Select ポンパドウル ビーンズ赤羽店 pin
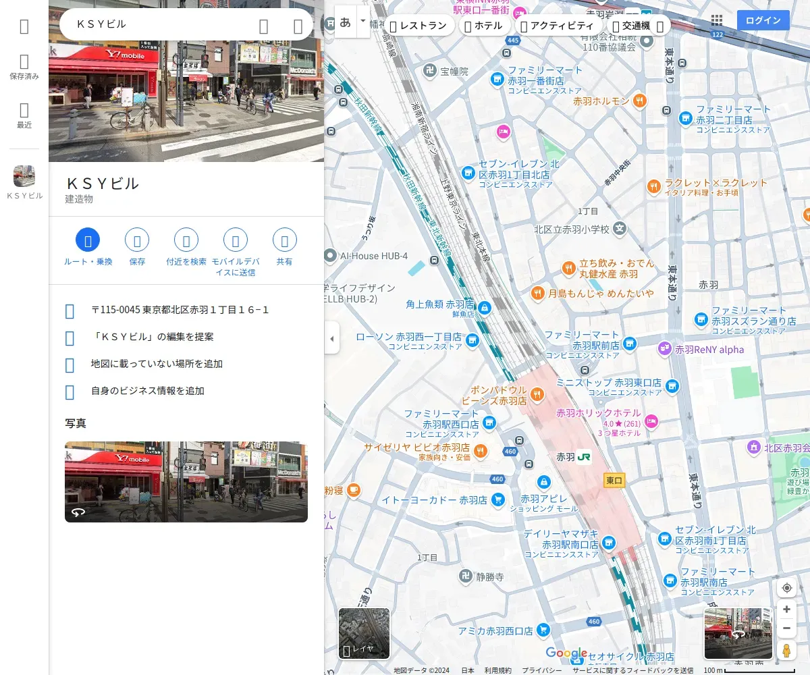Image resolution: width=810 pixels, height=675 pixels. (x=537, y=394)
